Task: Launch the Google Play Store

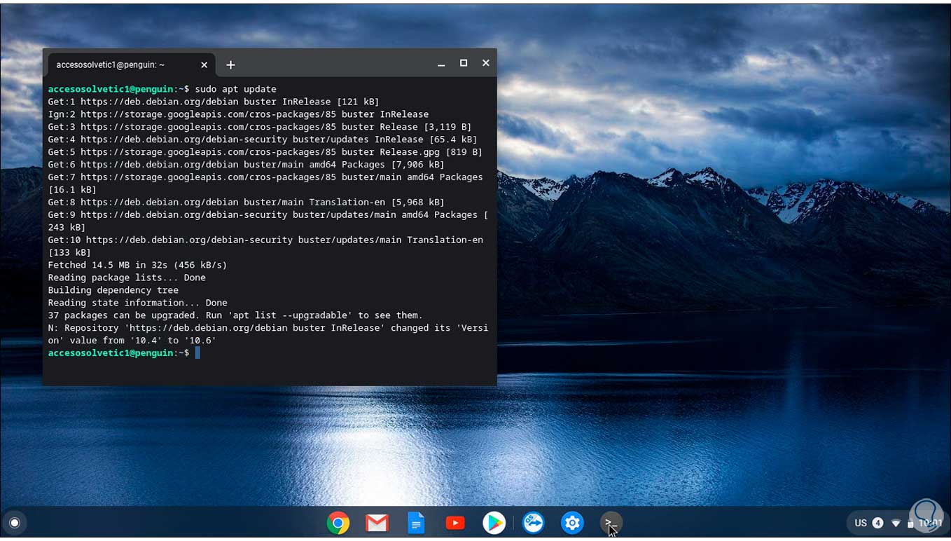Action: tap(494, 523)
